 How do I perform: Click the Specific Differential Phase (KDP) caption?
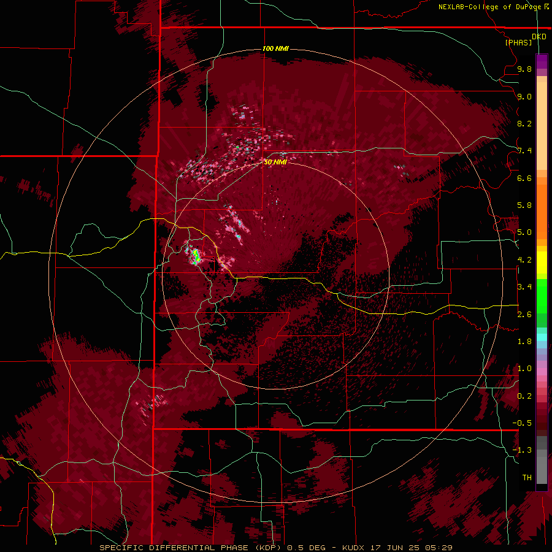click(190, 548)
